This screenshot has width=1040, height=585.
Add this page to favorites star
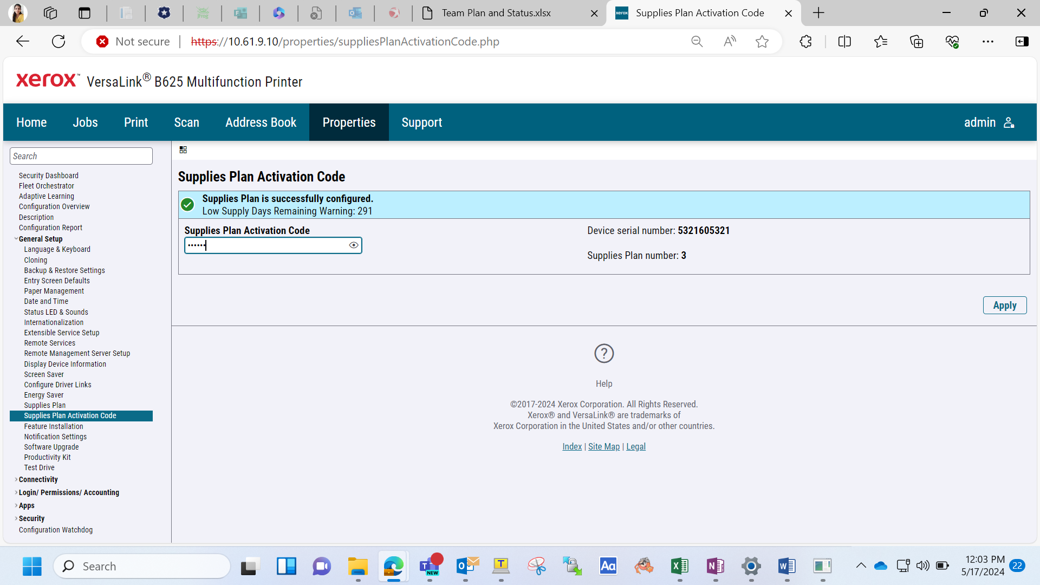[762, 42]
